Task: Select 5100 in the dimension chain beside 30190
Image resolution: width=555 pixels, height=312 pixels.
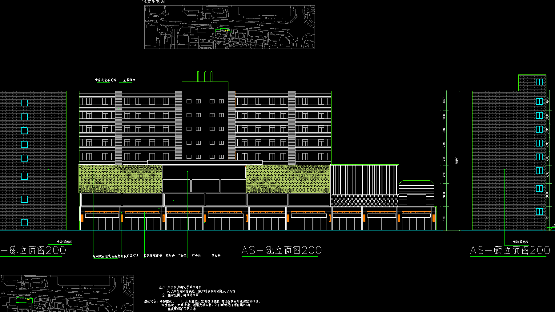Action: tap(444, 218)
